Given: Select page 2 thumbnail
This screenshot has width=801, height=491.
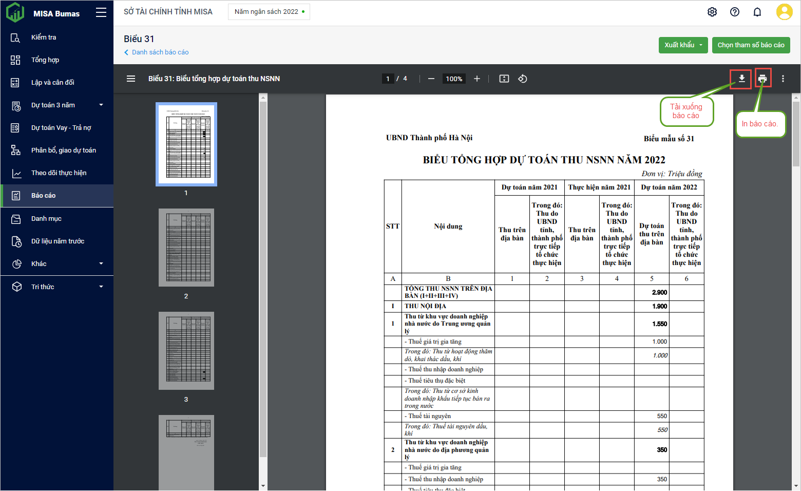Looking at the screenshot, I should pos(186,248).
